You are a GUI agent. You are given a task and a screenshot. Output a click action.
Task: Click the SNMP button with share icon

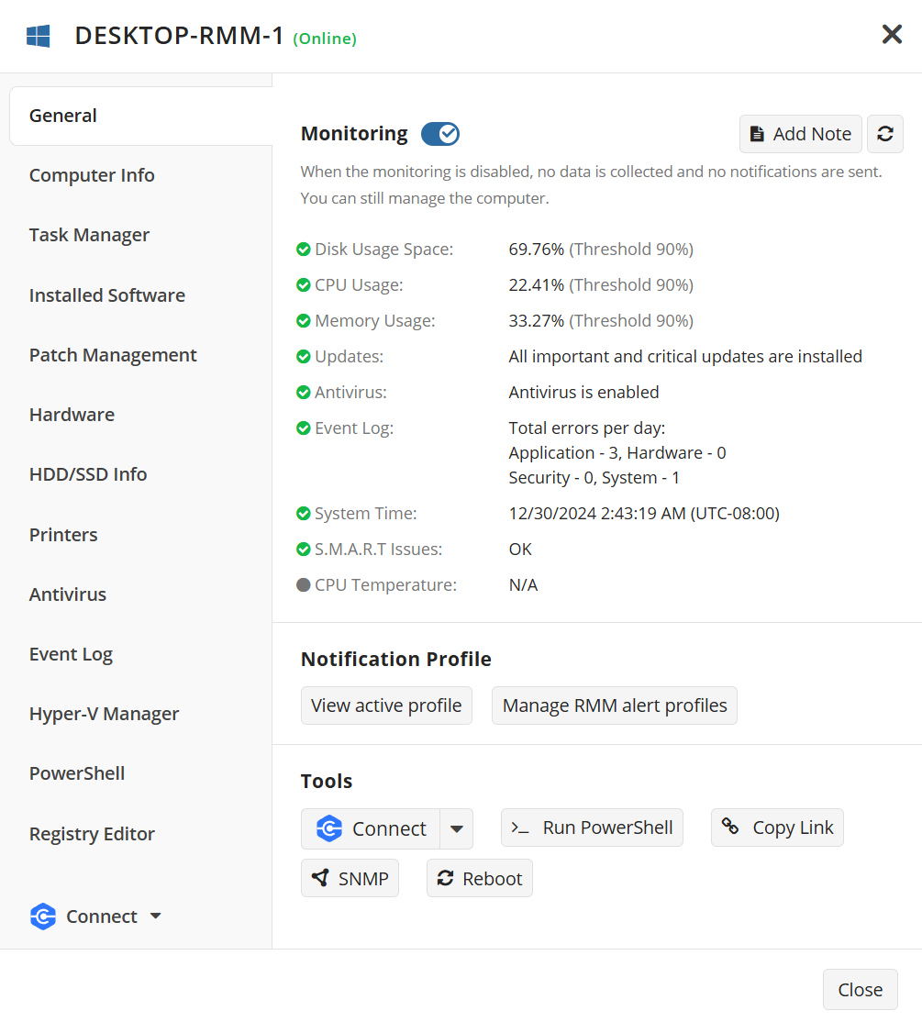(350, 879)
